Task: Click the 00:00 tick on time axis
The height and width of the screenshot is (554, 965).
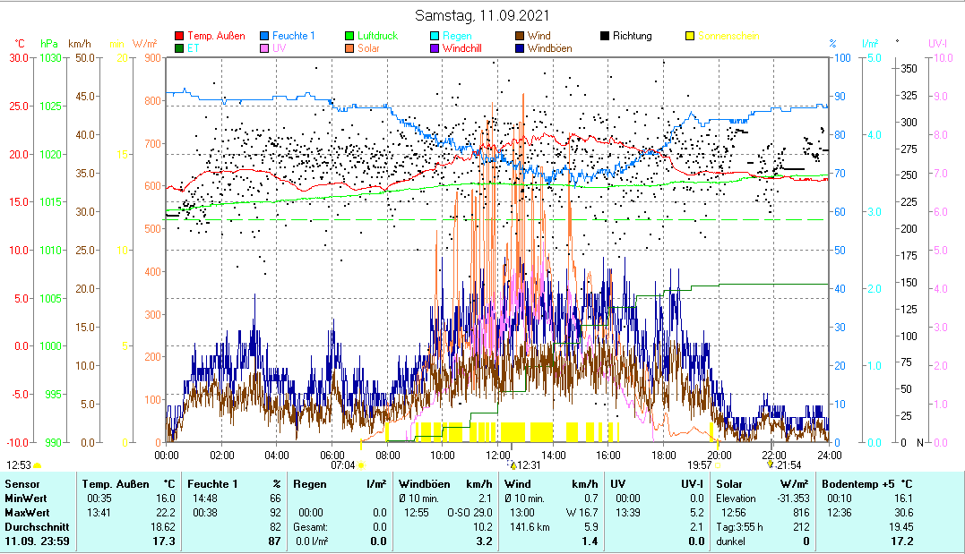Action: coord(166,455)
